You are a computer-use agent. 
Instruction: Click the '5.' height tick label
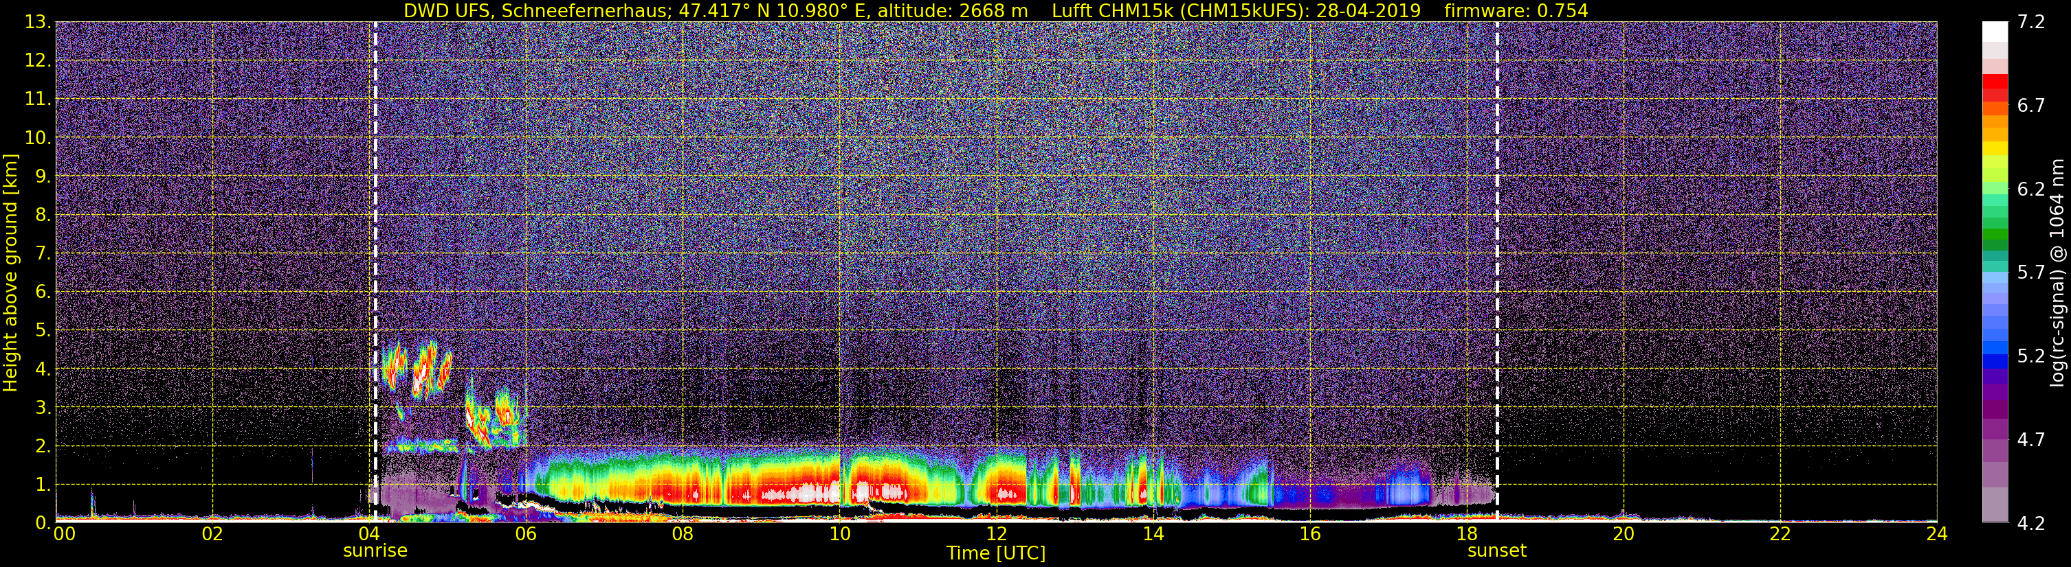point(42,331)
